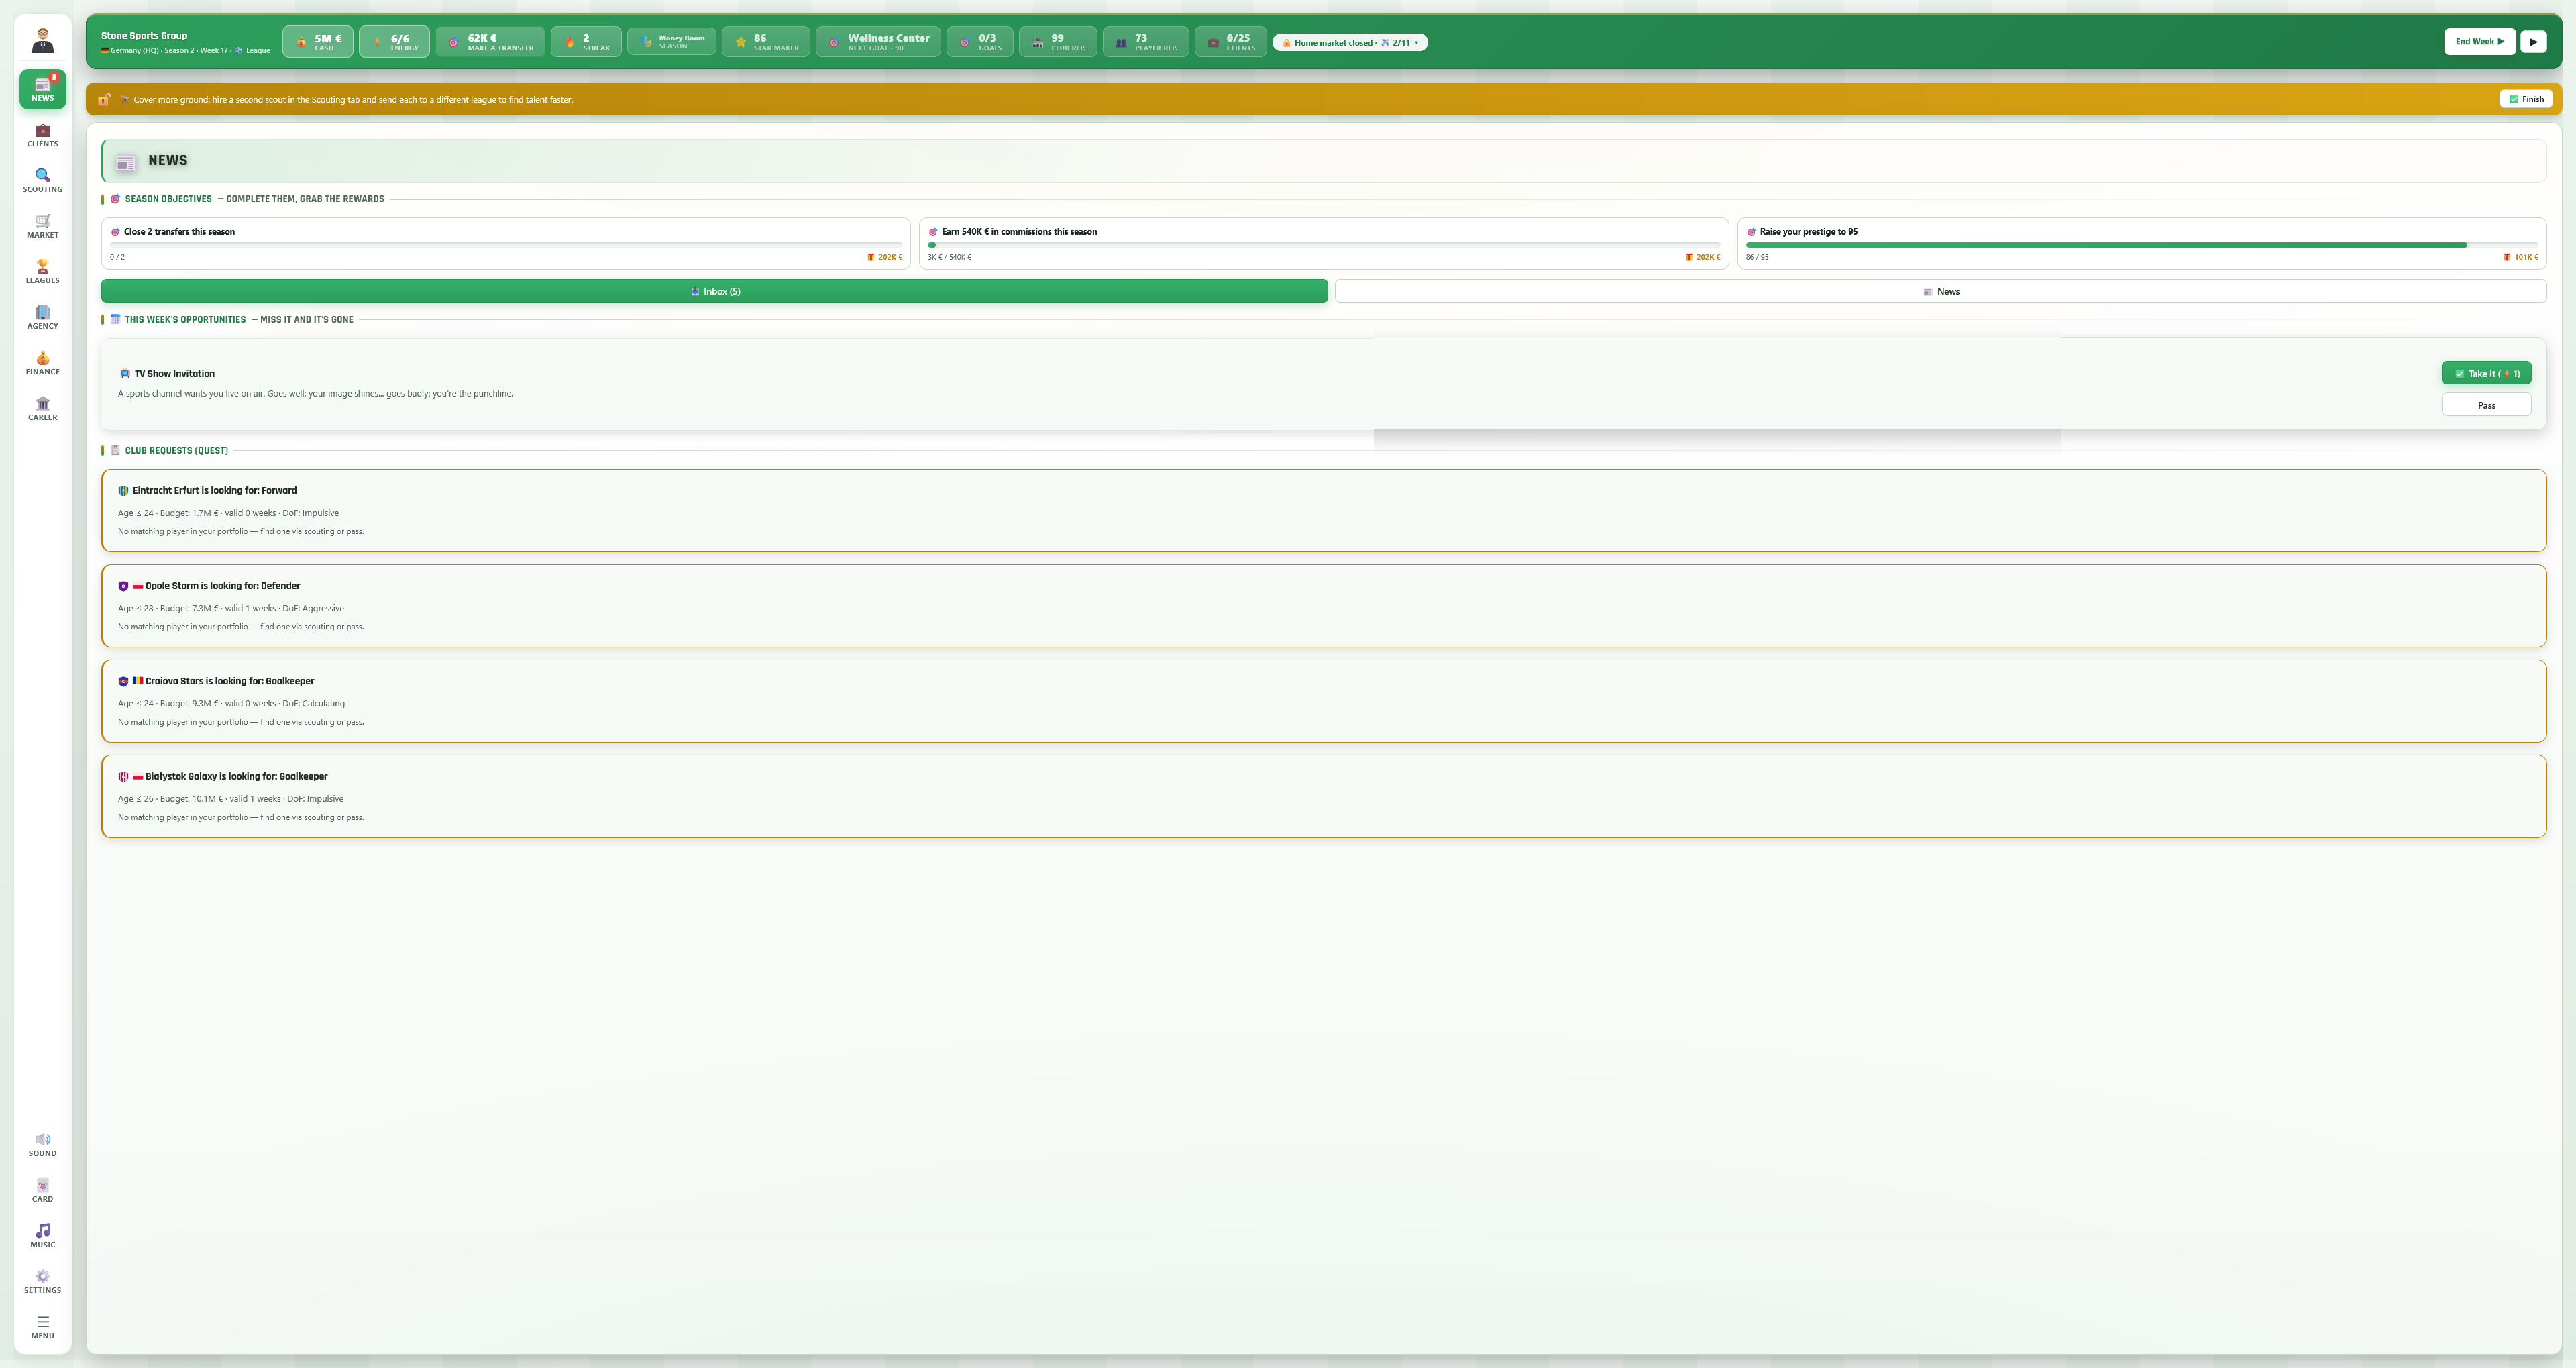Screen dimensions: 2576x1368
Task: Click Finish on the tutorial banner
Action: point(2526,99)
